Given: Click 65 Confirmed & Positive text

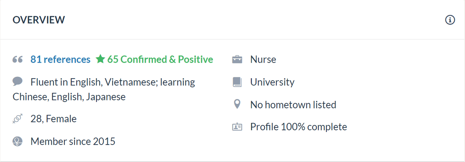Looking at the screenshot, I should click(160, 59).
